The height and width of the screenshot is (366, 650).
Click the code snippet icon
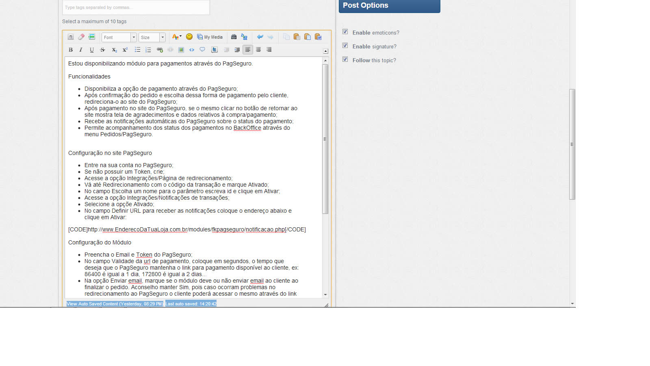point(192,50)
